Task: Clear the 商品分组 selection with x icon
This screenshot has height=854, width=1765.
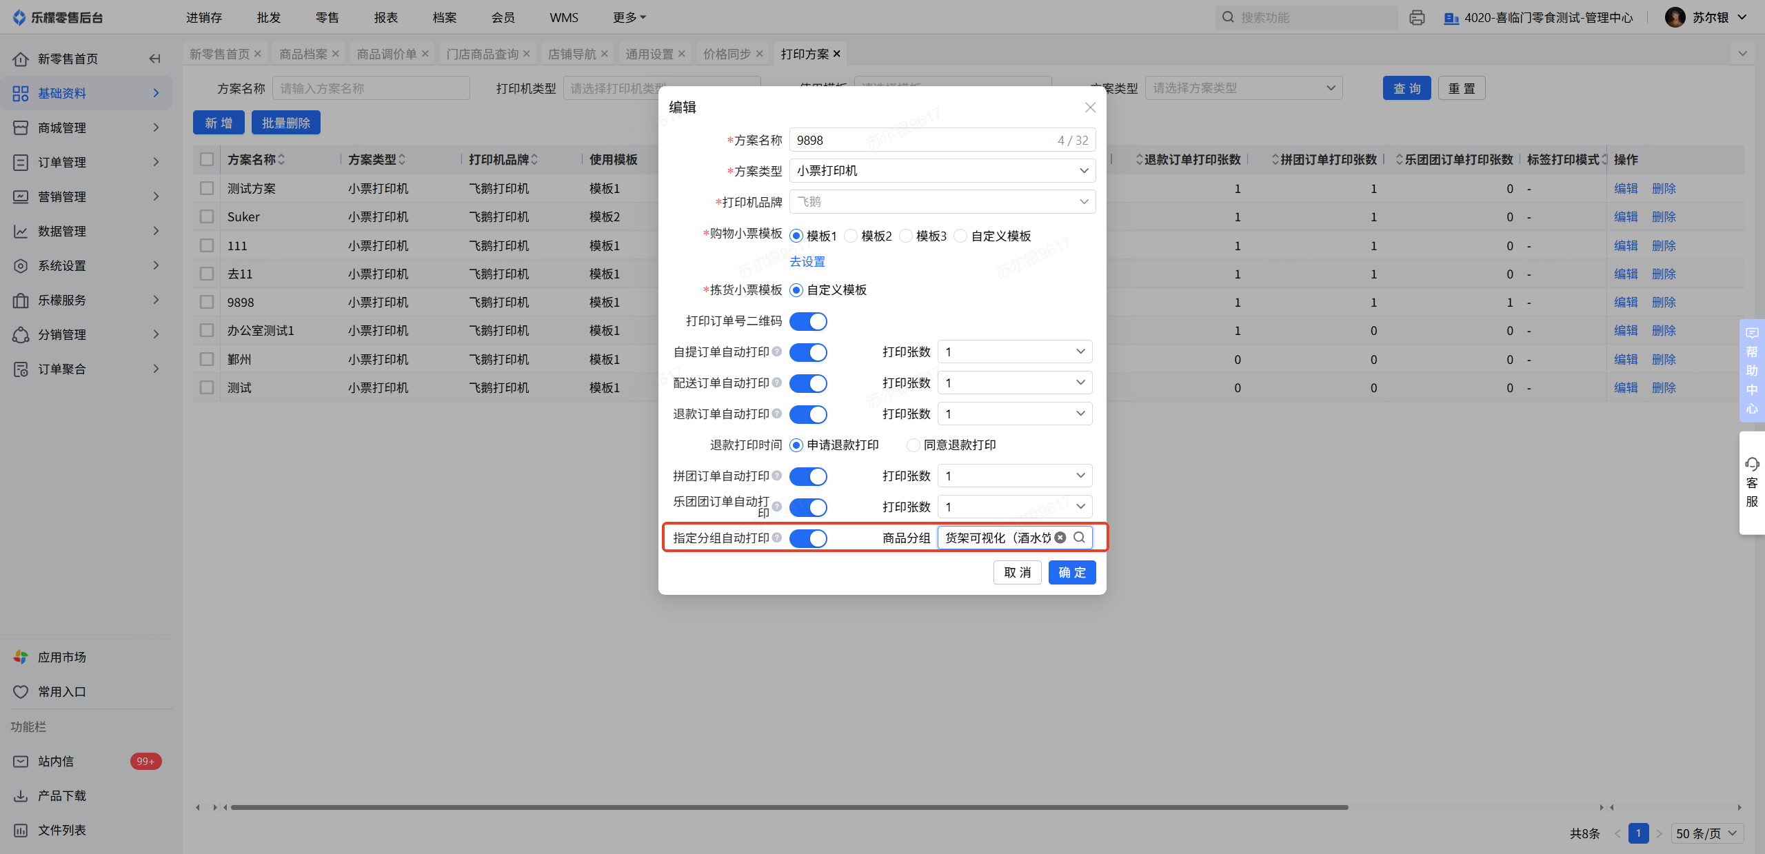Action: click(x=1060, y=538)
